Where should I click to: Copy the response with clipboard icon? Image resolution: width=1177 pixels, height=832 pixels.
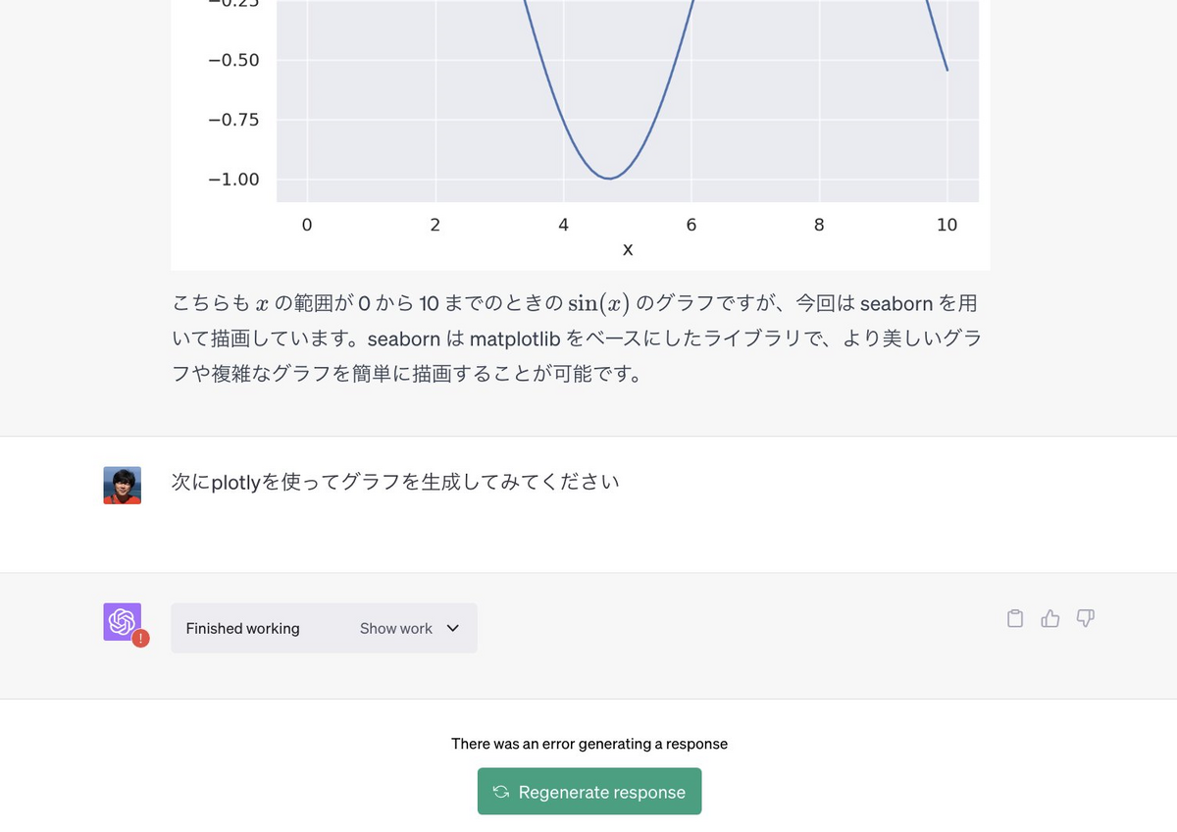click(1015, 618)
